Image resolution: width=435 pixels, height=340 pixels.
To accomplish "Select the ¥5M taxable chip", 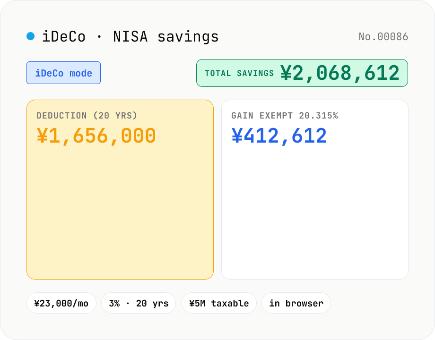I will [x=219, y=303].
